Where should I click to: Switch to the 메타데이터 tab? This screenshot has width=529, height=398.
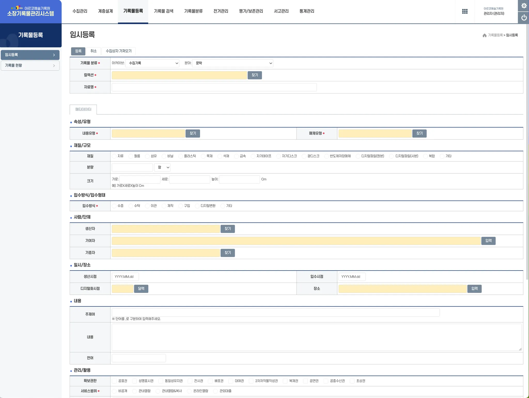pyautogui.click(x=83, y=109)
